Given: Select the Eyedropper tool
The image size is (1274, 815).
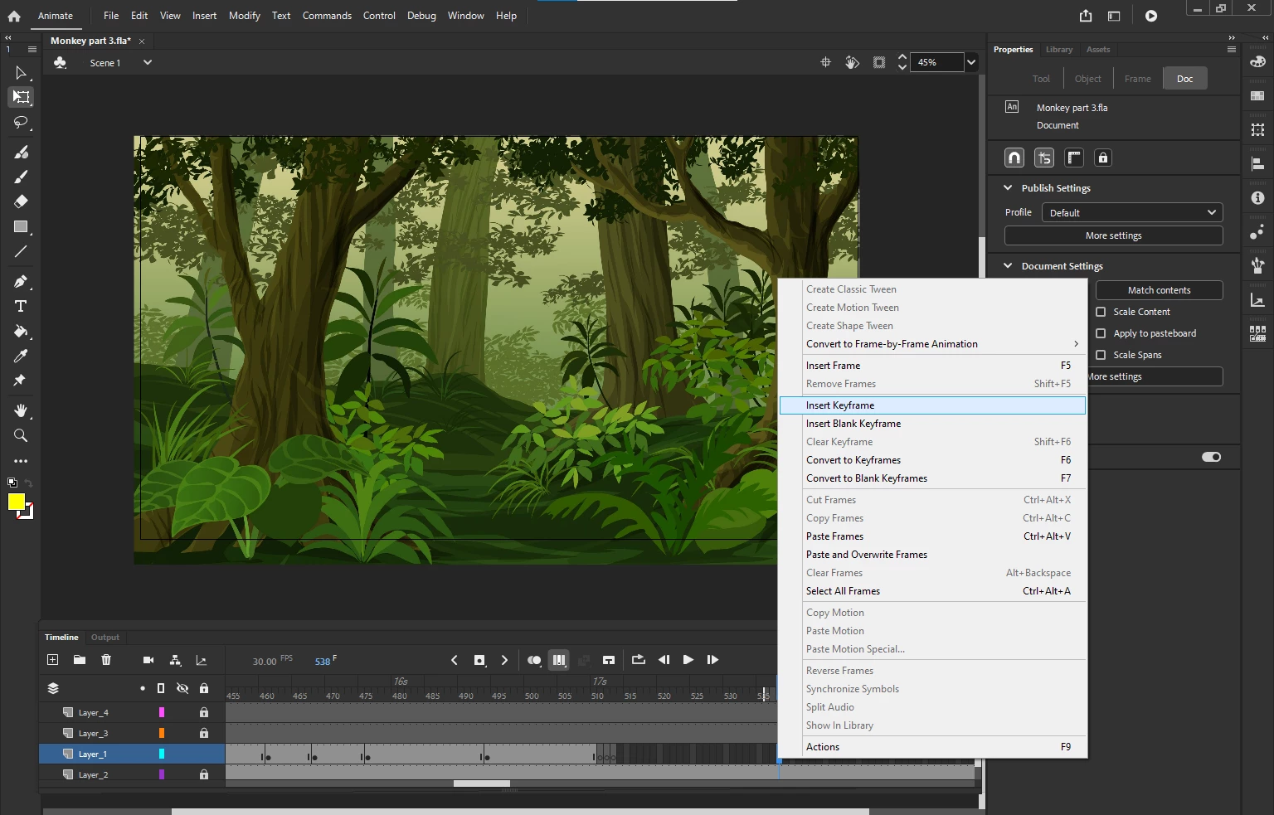Looking at the screenshot, I should 21,356.
